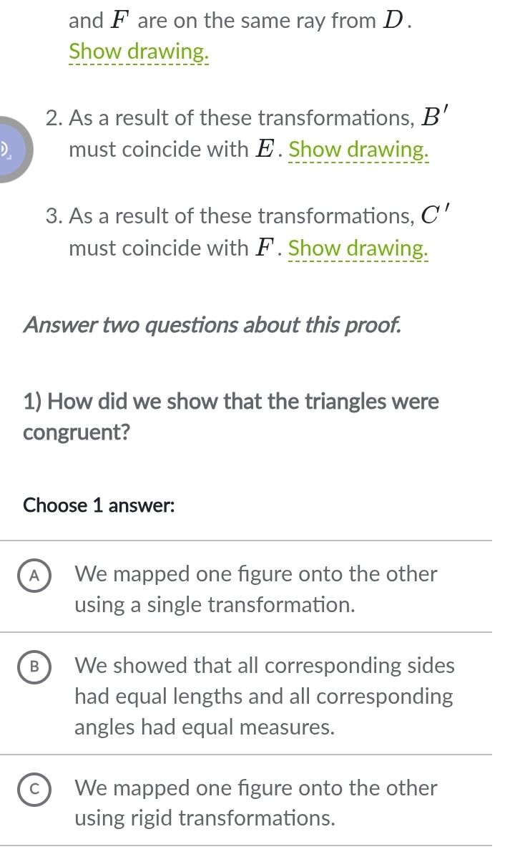Click the 'Choose 1 answer:' label
The height and width of the screenshot is (867, 515).
pyautogui.click(x=99, y=505)
